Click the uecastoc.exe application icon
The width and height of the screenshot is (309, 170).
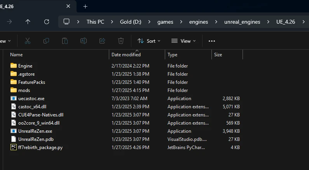13,98
